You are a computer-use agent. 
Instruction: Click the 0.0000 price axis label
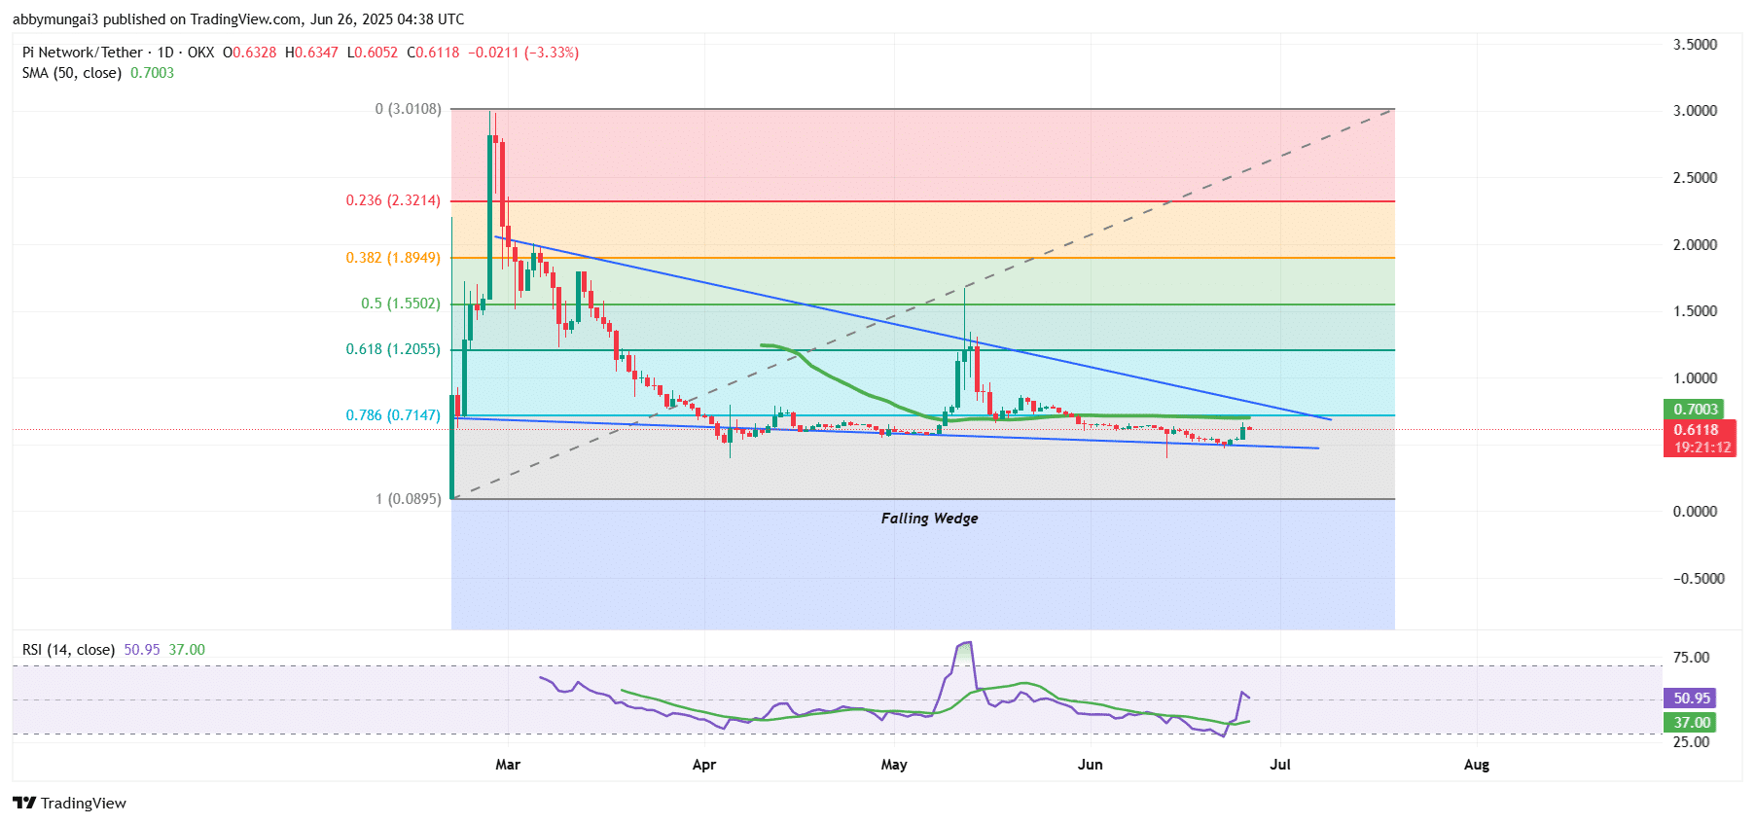1695,512
